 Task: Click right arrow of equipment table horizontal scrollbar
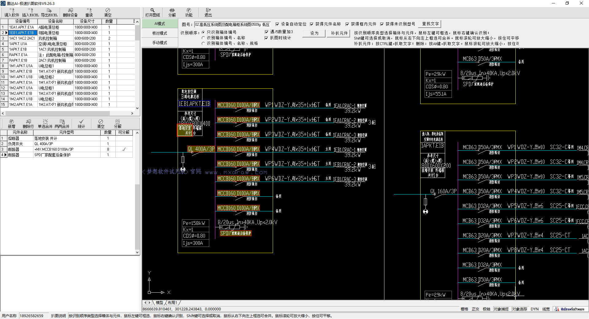tap(132, 113)
